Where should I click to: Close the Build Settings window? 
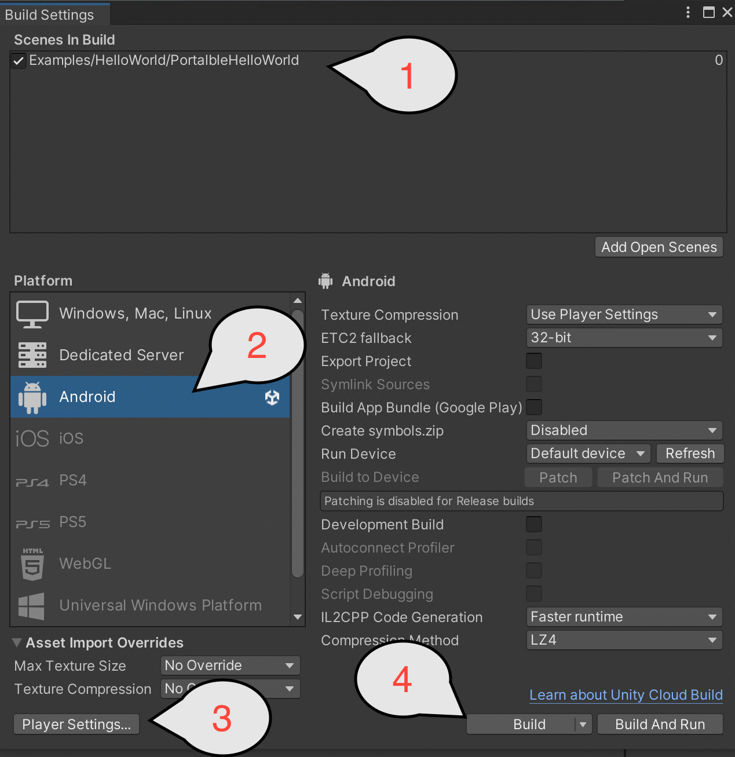click(x=727, y=12)
